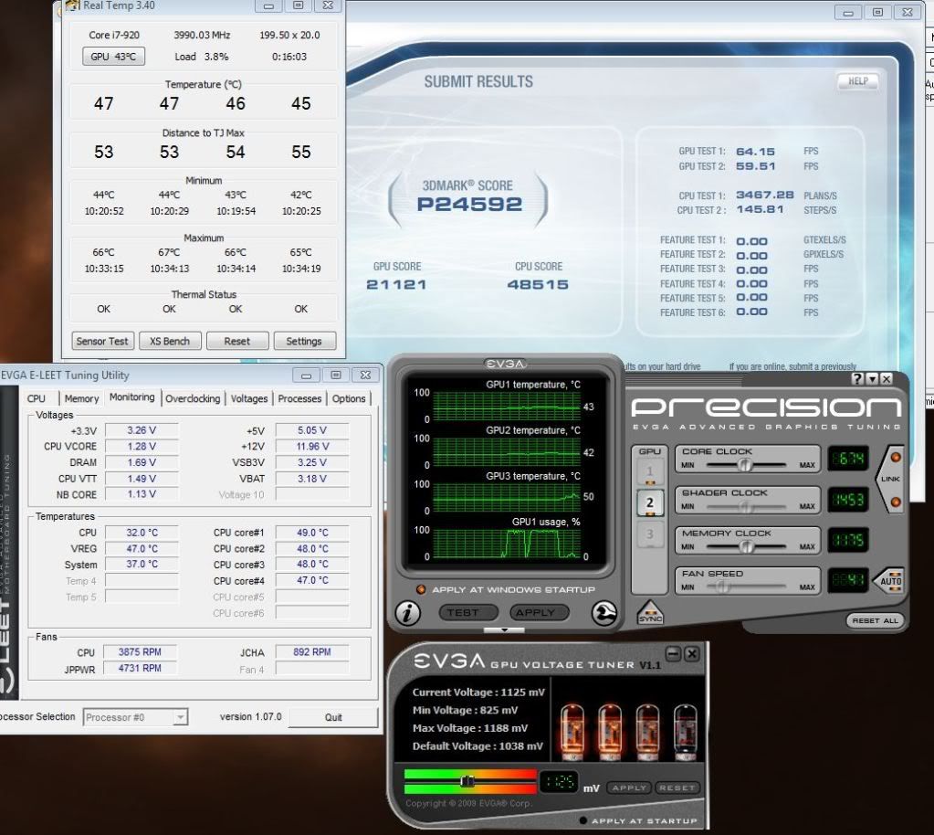
Task: Click the GPU 43°C button in Real Temp
Action: [114, 57]
